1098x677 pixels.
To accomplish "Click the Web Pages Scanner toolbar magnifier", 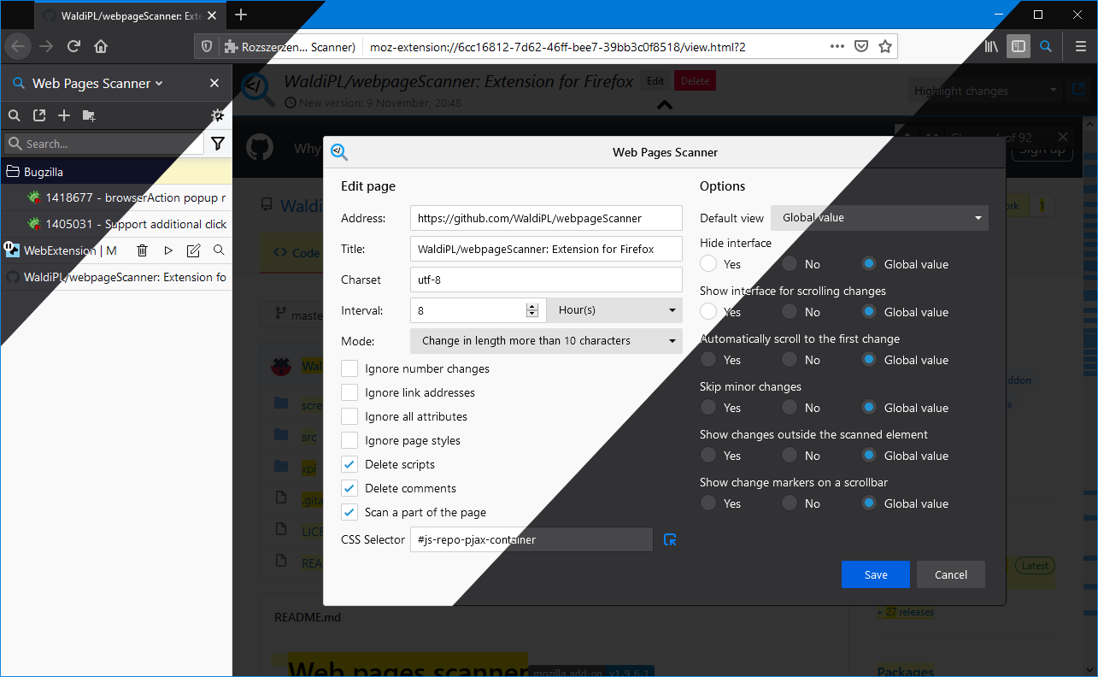I will tap(1045, 46).
